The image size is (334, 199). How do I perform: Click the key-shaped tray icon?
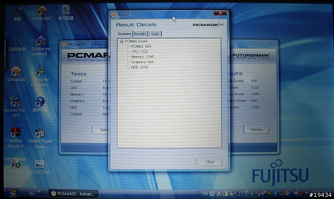269,193
